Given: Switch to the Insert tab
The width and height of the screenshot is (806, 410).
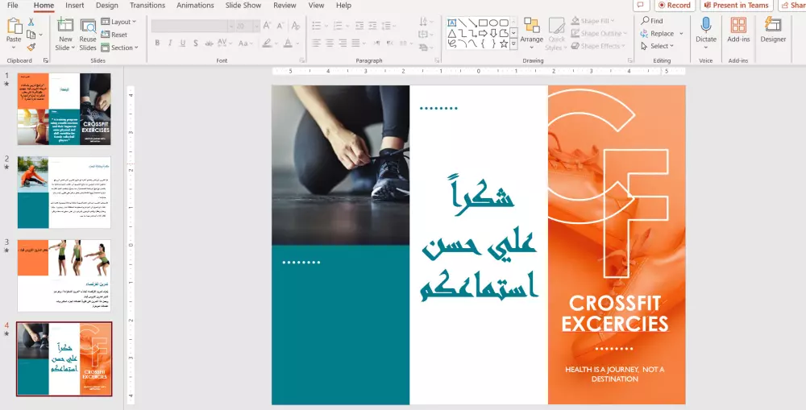Looking at the screenshot, I should tap(74, 5).
